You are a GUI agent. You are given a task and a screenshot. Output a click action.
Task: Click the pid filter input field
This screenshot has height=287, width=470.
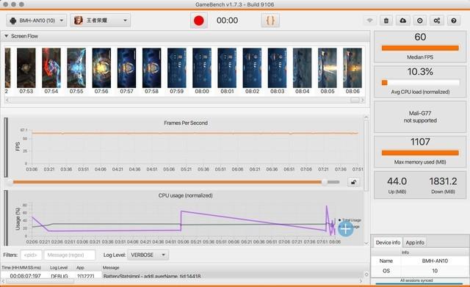click(x=31, y=255)
